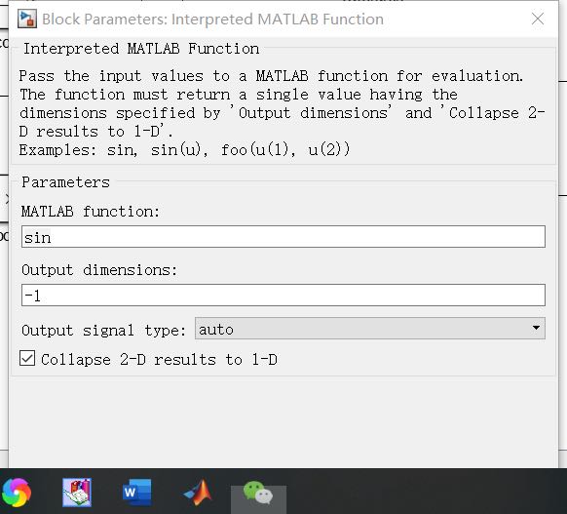This screenshot has height=514, width=567.
Task: Uncheck Collapse 2-D results to 1-D checkbox
Action: click(27, 359)
